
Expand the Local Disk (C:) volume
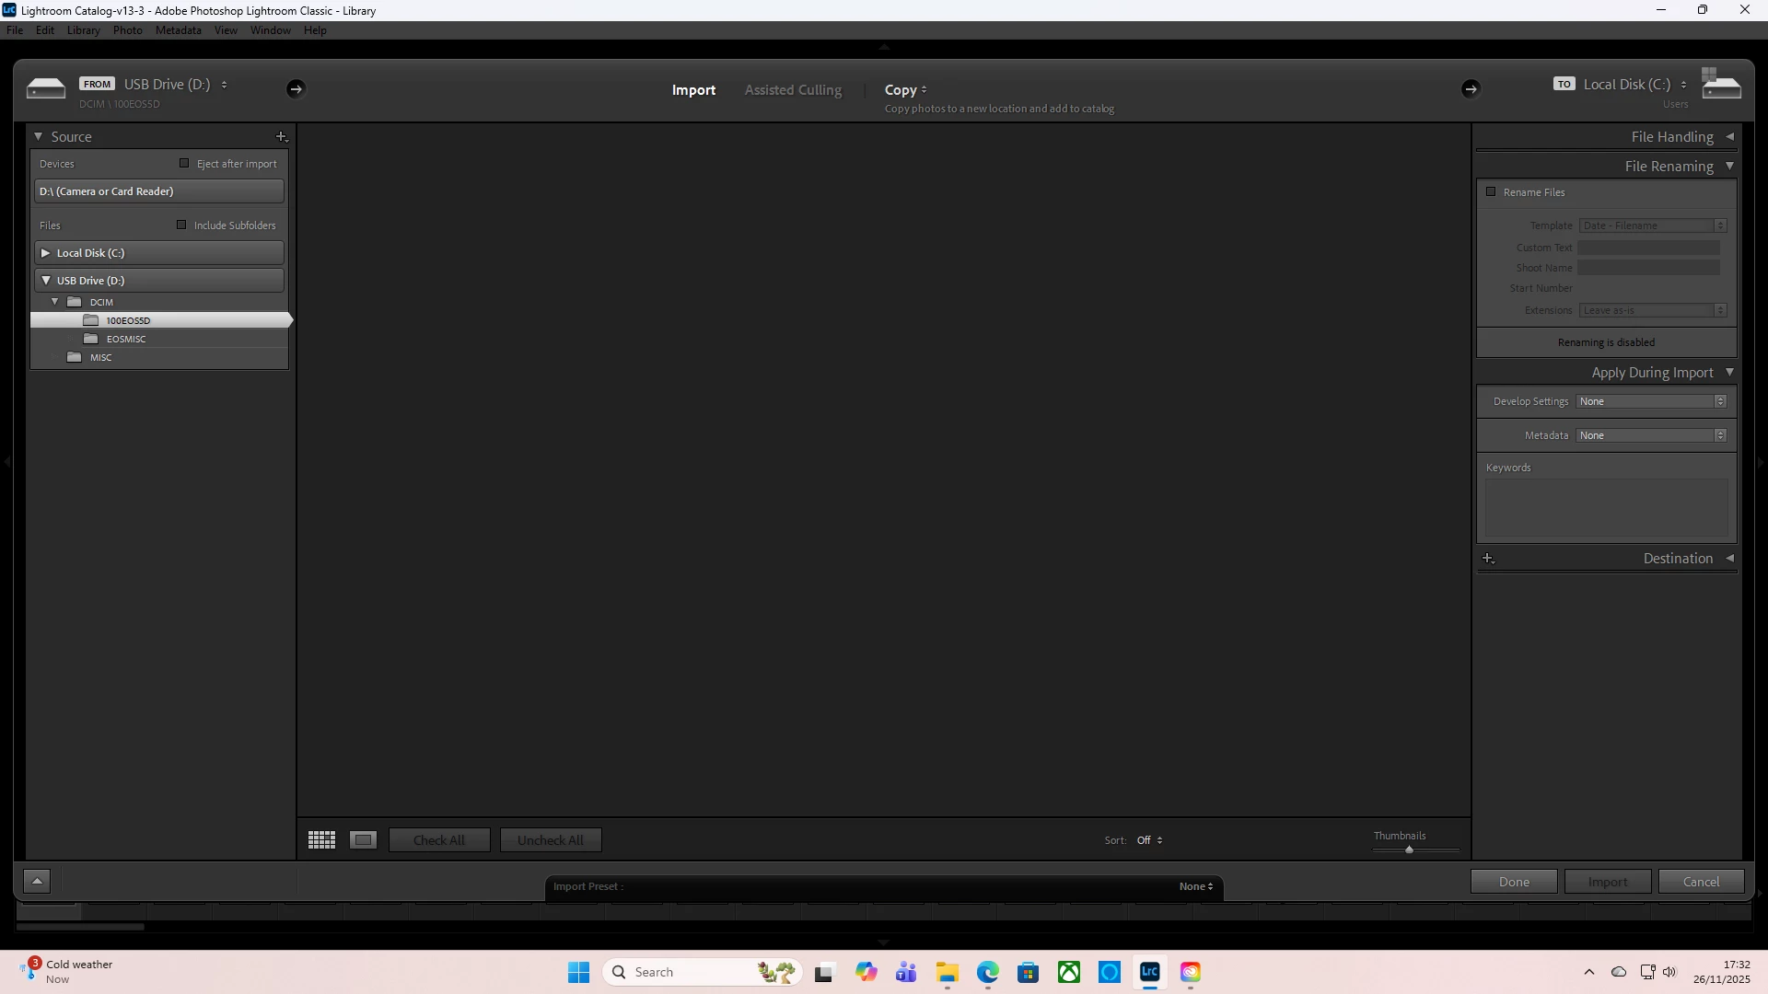coord(45,252)
